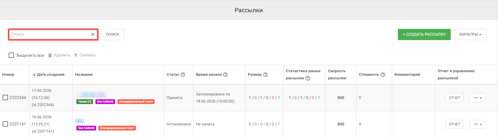The width and height of the screenshot is (498, 137).
Task: Clear the search field with the X icon
Action: click(93, 34)
